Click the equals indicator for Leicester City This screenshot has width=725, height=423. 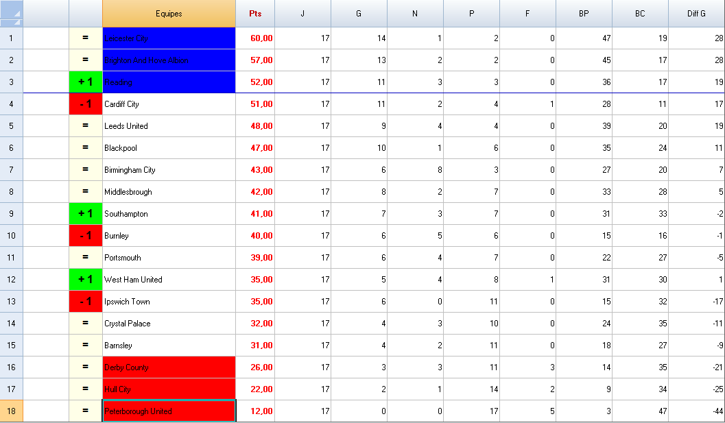pos(86,38)
